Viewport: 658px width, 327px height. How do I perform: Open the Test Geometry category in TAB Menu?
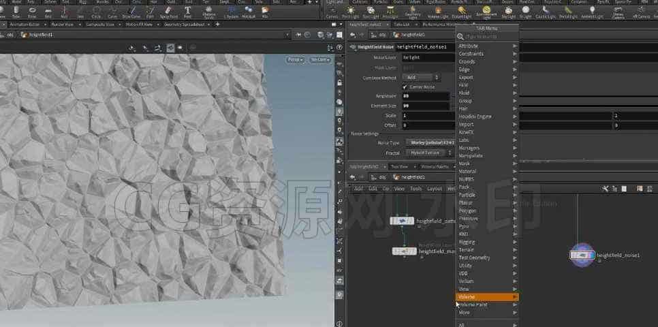487,258
